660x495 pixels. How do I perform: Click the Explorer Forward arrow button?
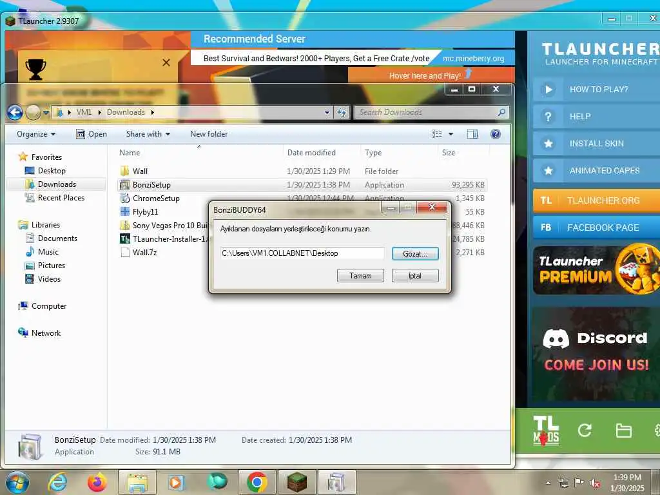[x=34, y=112]
